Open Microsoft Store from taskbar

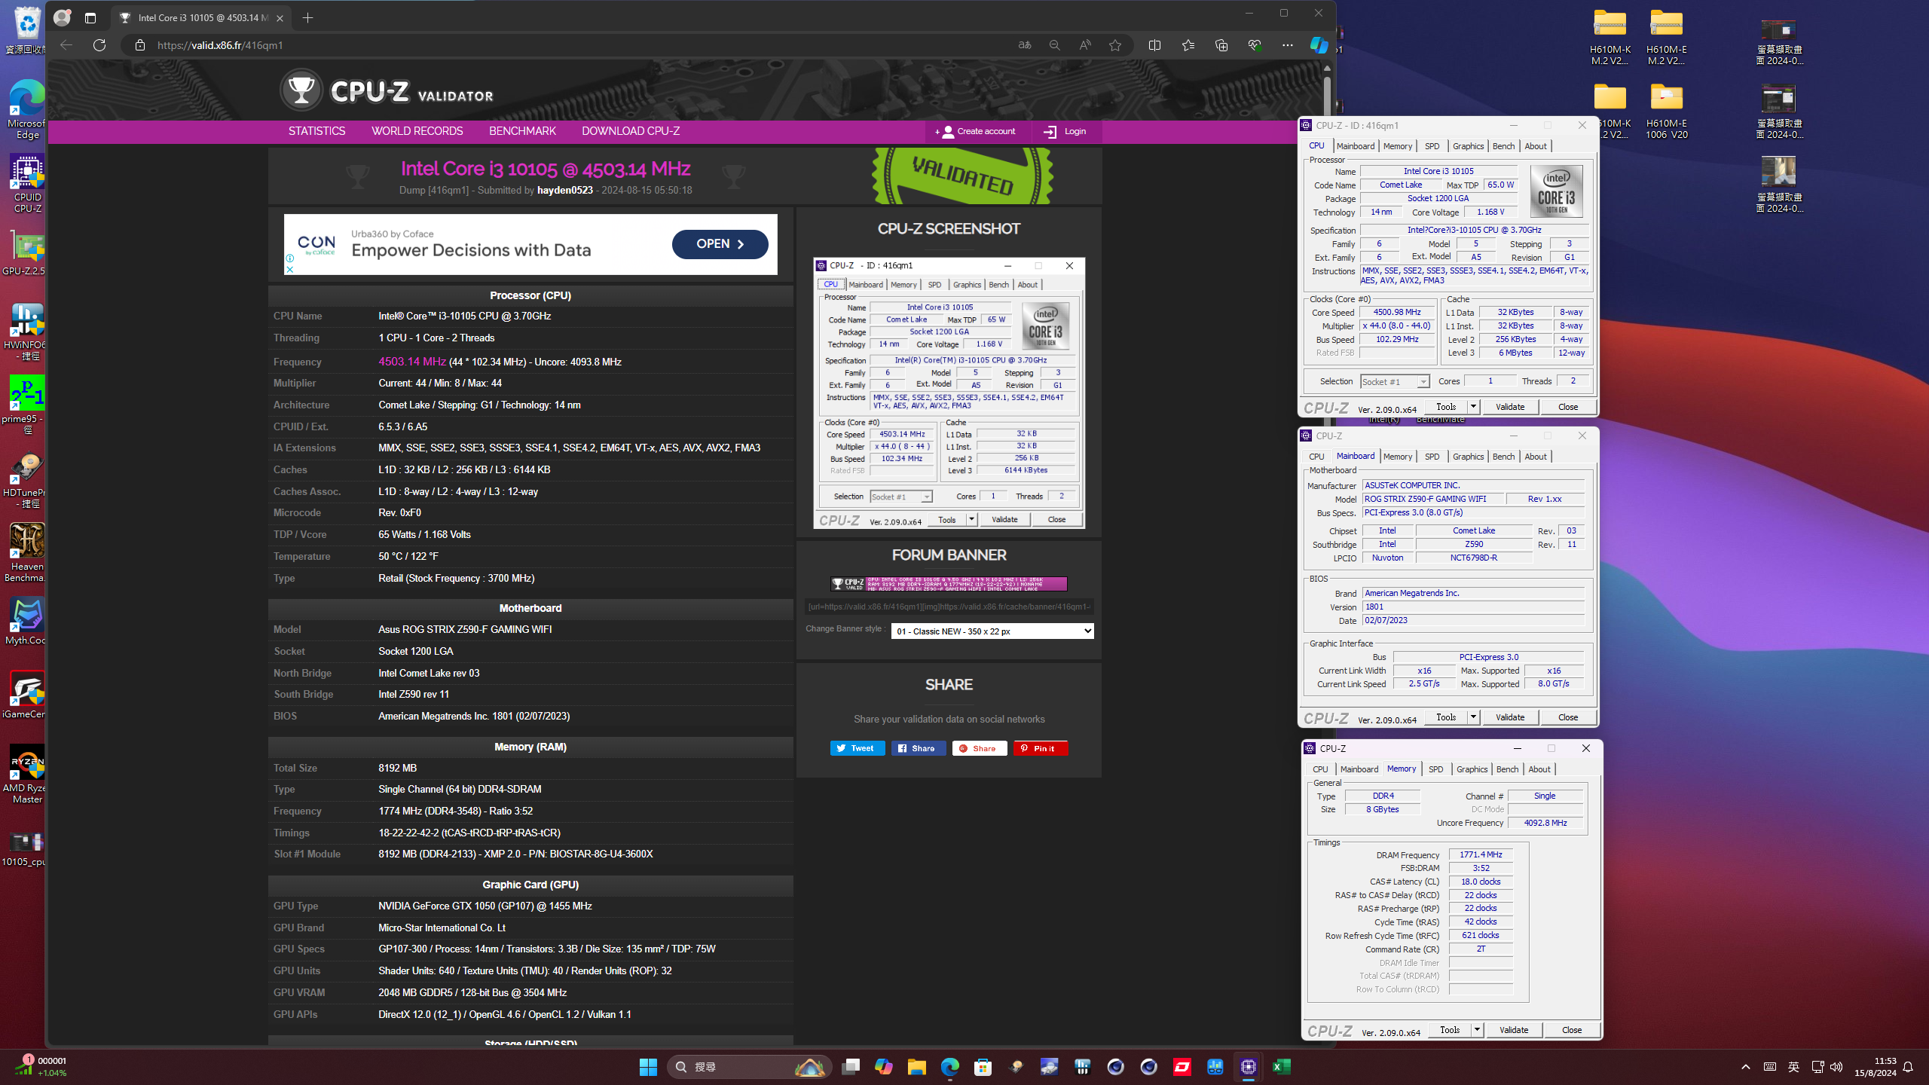click(x=983, y=1067)
